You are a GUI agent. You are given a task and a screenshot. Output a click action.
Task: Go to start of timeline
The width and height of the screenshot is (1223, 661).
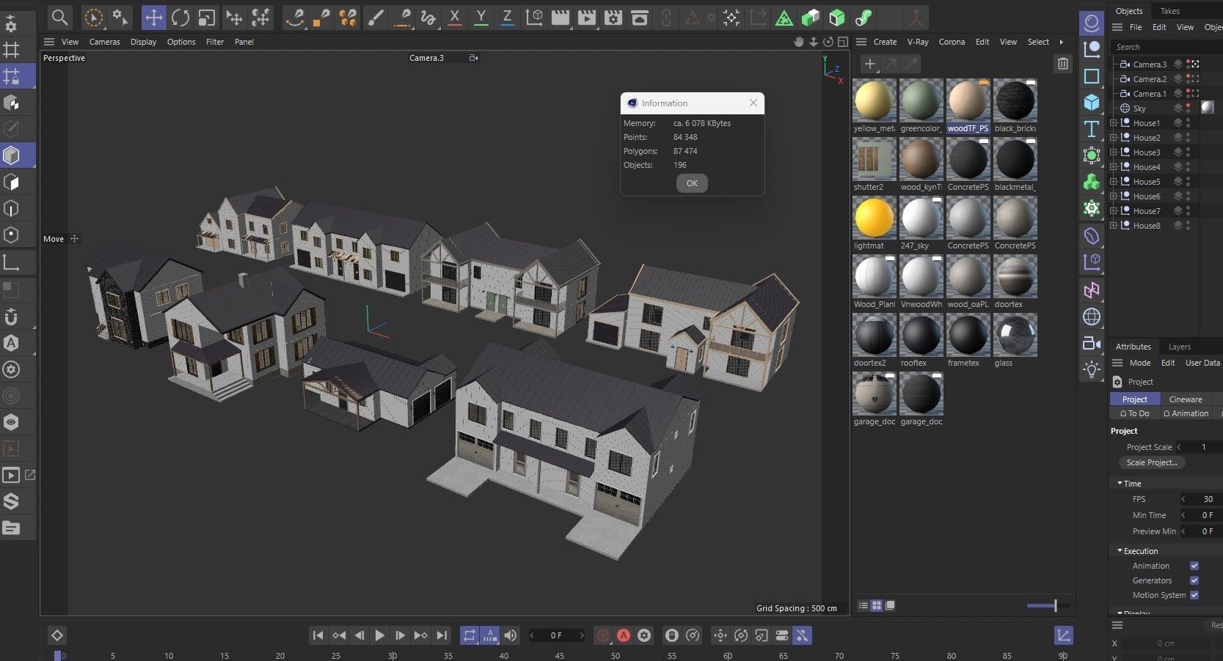click(318, 635)
